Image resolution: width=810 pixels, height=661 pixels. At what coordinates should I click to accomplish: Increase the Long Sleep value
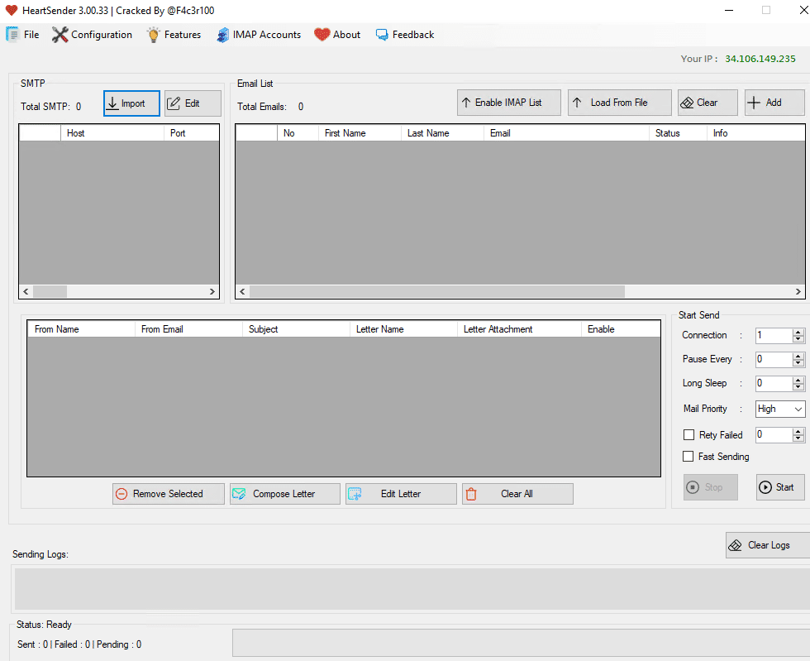pos(798,381)
